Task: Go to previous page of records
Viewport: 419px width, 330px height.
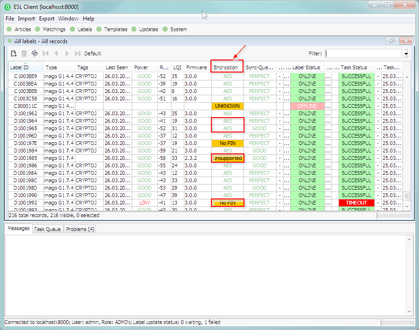Action: tap(56, 53)
